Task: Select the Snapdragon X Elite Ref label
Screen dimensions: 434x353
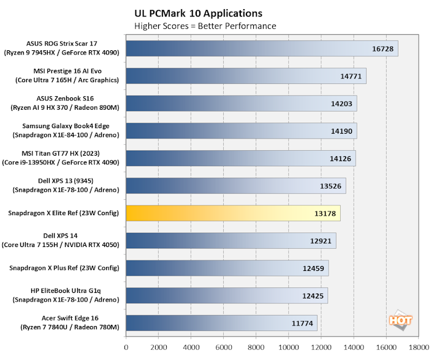Action: 63,213
